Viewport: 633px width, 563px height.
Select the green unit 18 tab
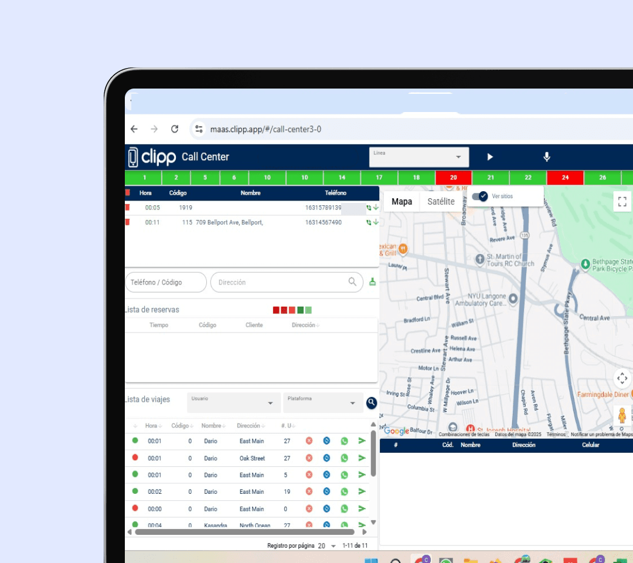pyautogui.click(x=416, y=177)
